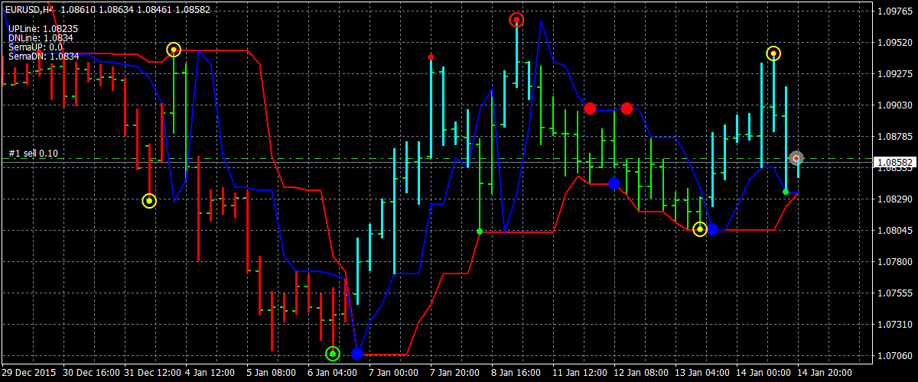Select the 11 Jan 12:00 time label

tap(581, 372)
